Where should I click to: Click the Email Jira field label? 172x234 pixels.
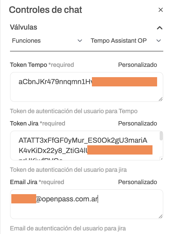point(24,182)
